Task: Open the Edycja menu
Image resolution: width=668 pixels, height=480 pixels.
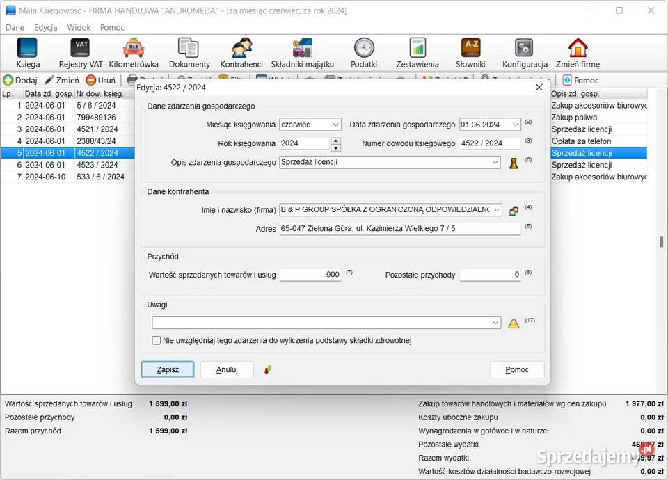Action: point(45,28)
